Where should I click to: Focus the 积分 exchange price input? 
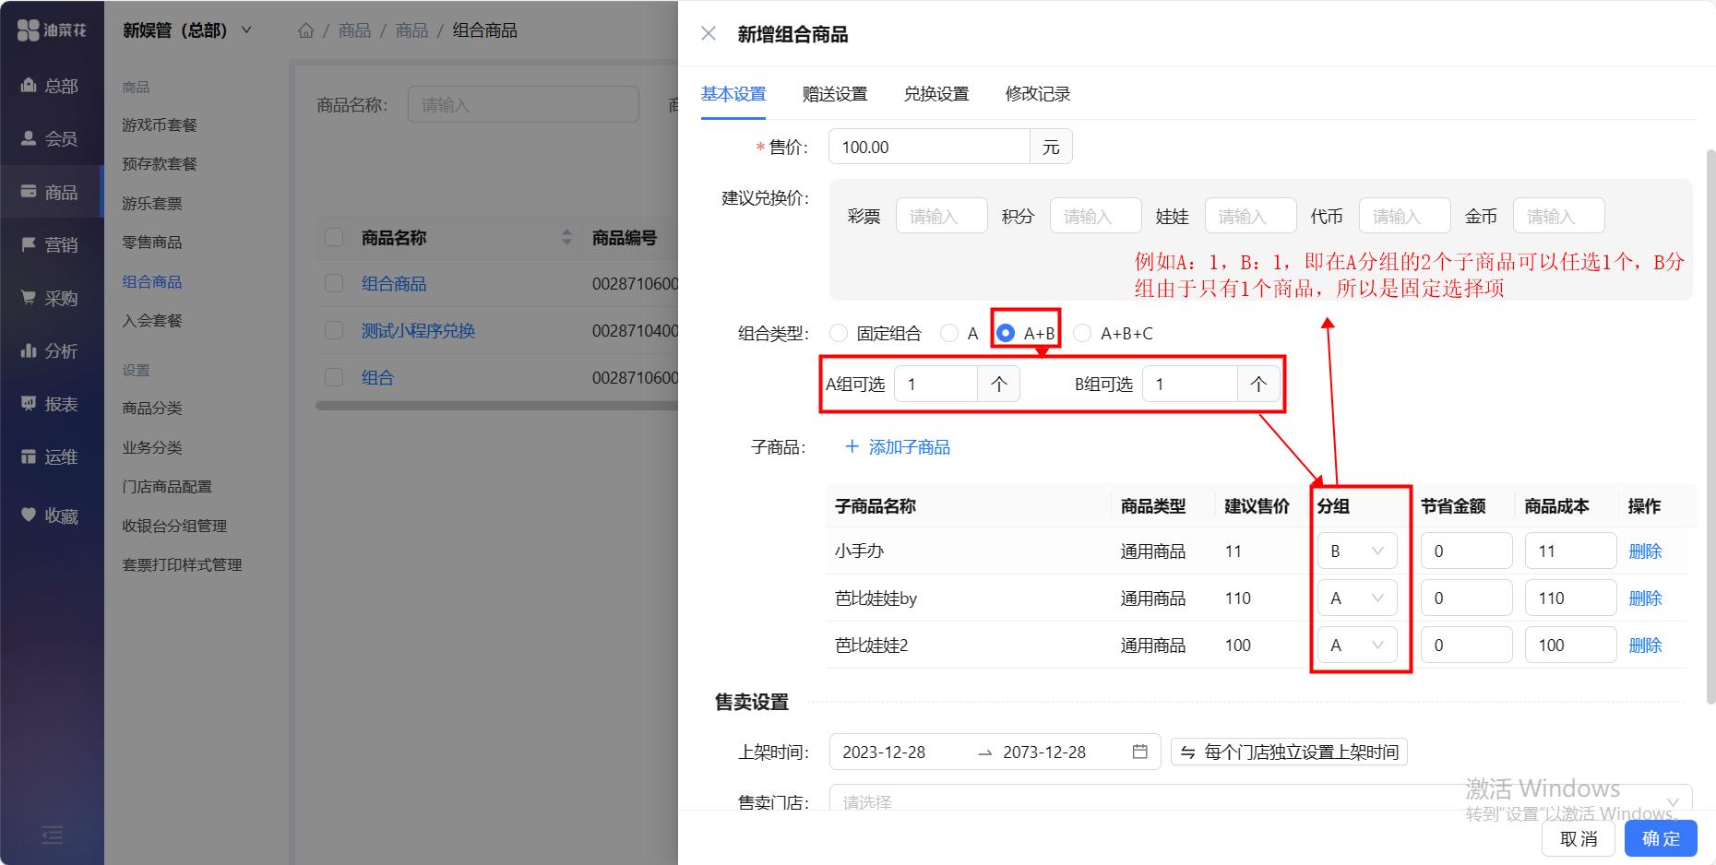(x=1095, y=216)
